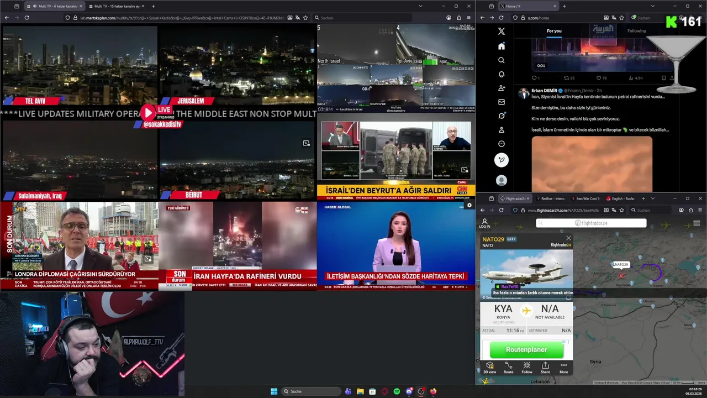Switch to For you tab on X
The width and height of the screenshot is (707, 398).
pos(554,31)
